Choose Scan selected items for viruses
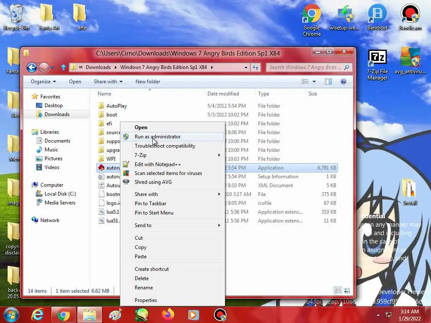 (x=173, y=173)
